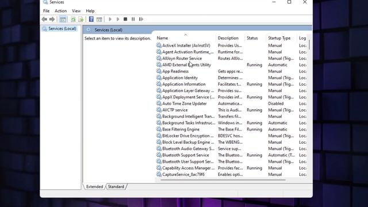Select Services (Local) in the console tree
The width and height of the screenshot is (368, 207).
[x=62, y=29]
